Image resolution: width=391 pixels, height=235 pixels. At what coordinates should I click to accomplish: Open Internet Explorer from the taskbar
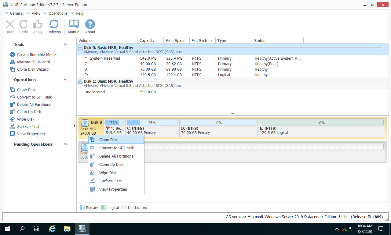[52, 229]
